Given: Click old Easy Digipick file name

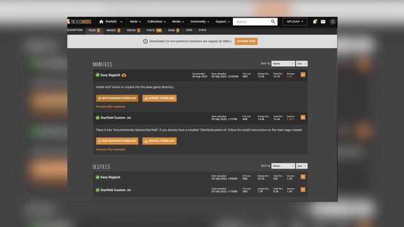Looking at the screenshot, I should pos(110,177).
